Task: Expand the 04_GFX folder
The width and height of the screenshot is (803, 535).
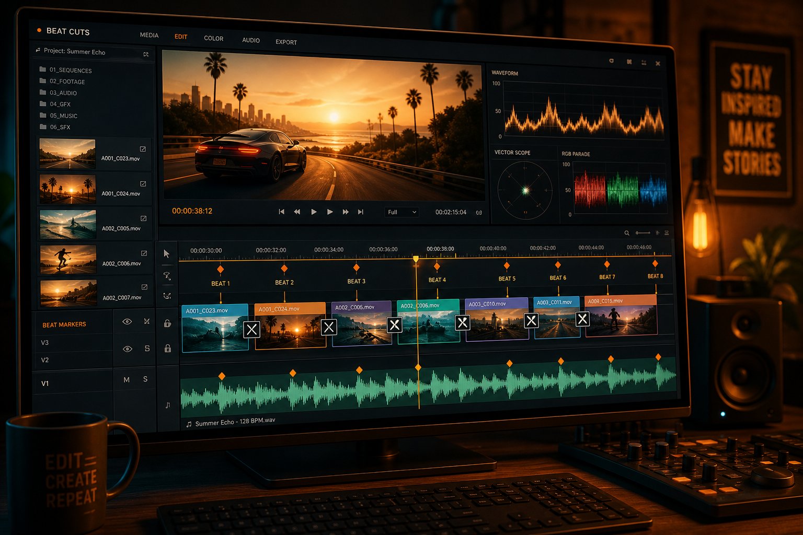Action: click(55, 104)
